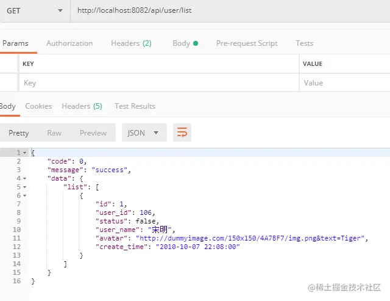Open the GET method dropdown
390x301 pixels.
[35, 11]
